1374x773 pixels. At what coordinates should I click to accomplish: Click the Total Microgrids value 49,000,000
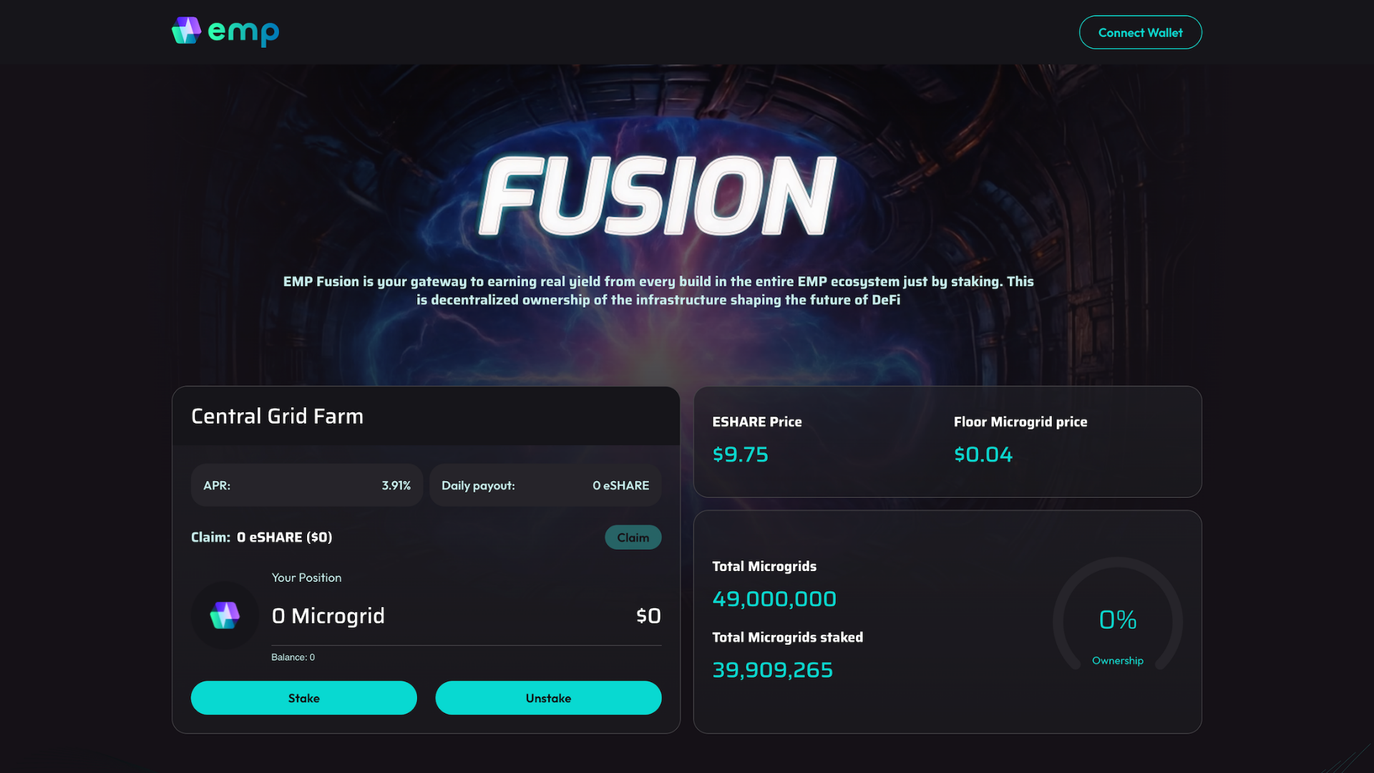coord(774,599)
